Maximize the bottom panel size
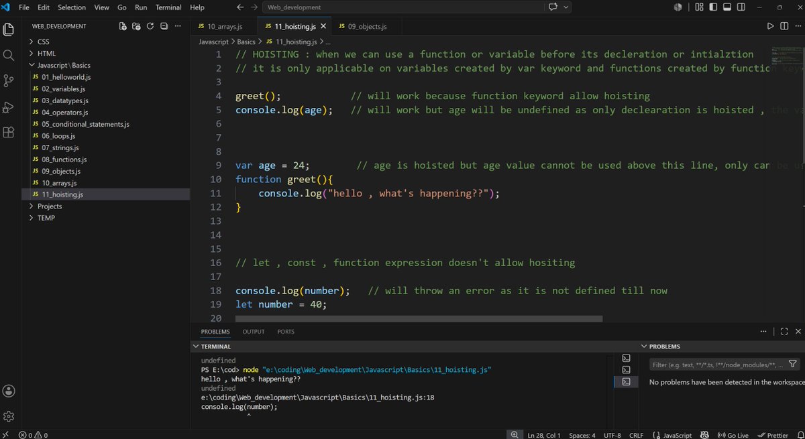Image resolution: width=805 pixels, height=439 pixels. (784, 331)
